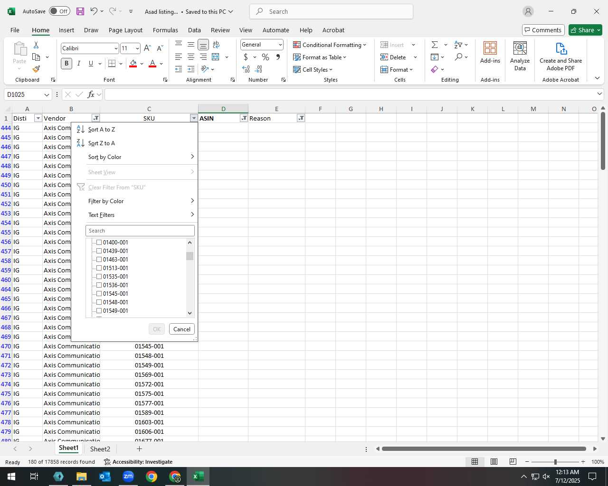
Task: Toggle Italic formatting
Action: coord(79,63)
